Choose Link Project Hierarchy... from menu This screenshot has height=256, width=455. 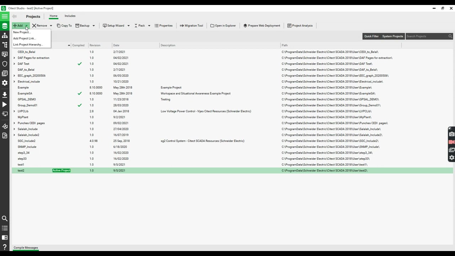point(28,45)
